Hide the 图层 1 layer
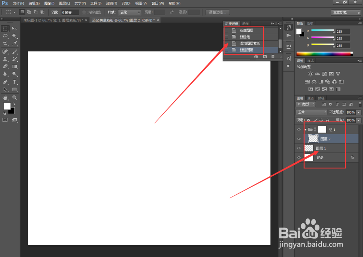Image resolution: width=363 pixels, height=257 pixels. click(299, 148)
